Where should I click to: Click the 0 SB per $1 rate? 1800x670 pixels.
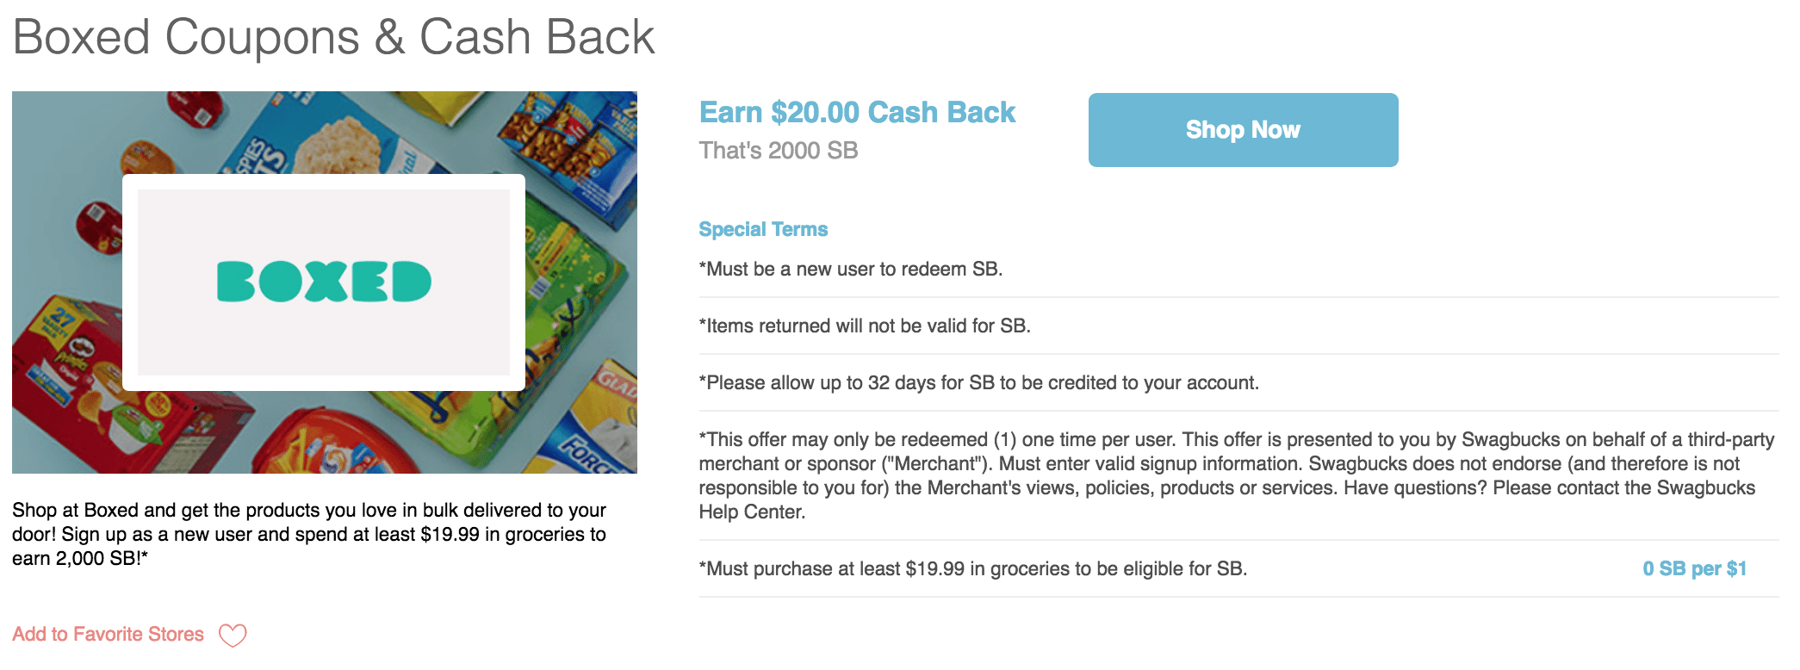(1693, 568)
